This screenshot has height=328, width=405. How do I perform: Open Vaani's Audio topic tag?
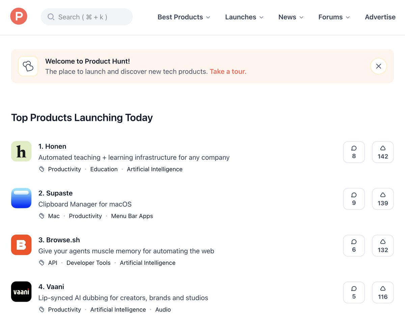pyautogui.click(x=163, y=309)
